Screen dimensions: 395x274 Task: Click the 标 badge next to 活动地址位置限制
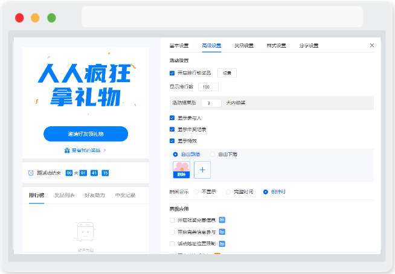pyautogui.click(x=222, y=244)
